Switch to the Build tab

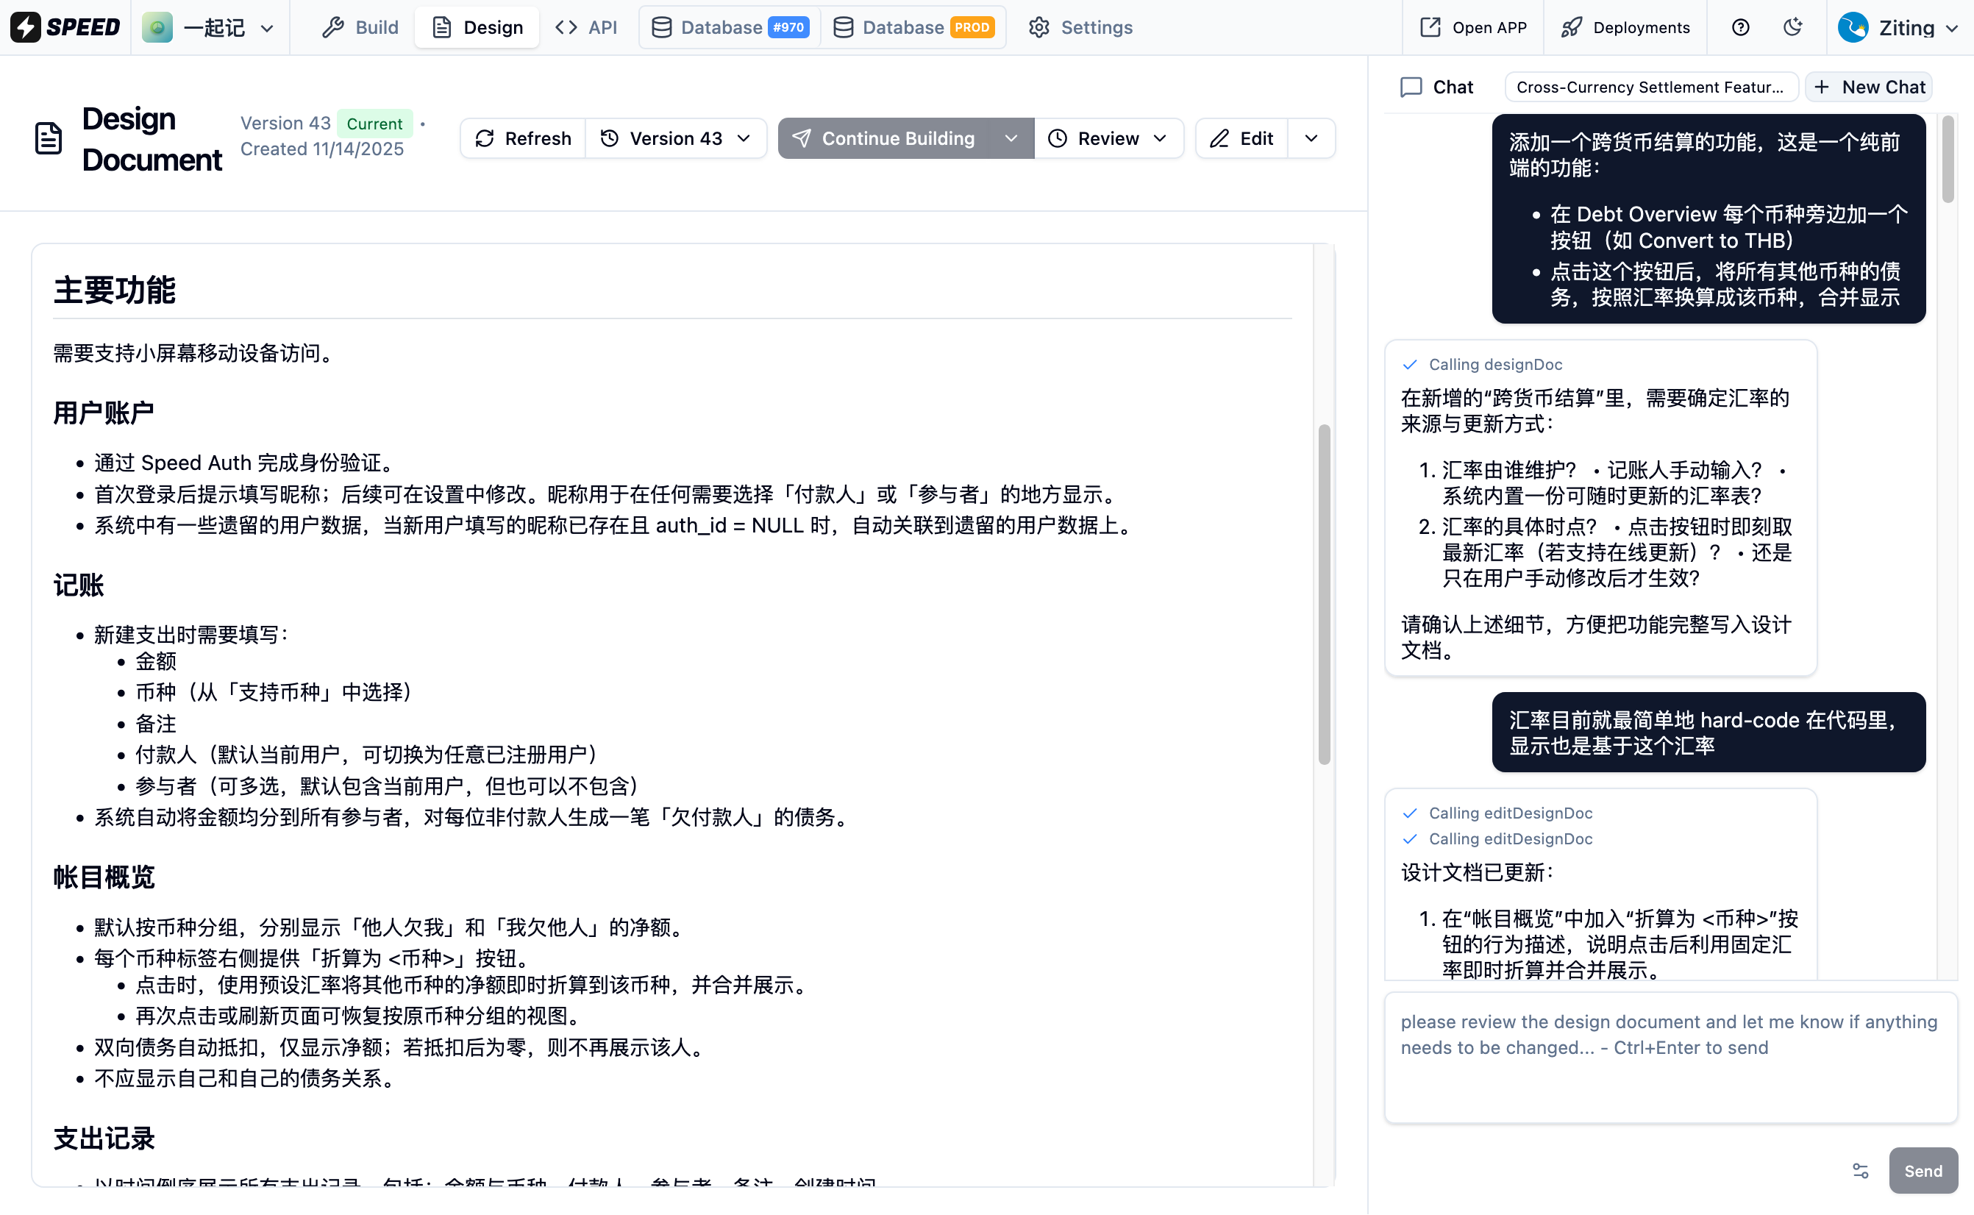360,27
